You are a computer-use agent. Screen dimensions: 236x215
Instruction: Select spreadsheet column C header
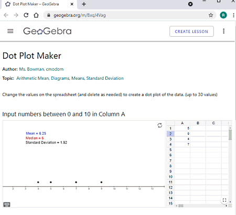[x=213, y=123]
